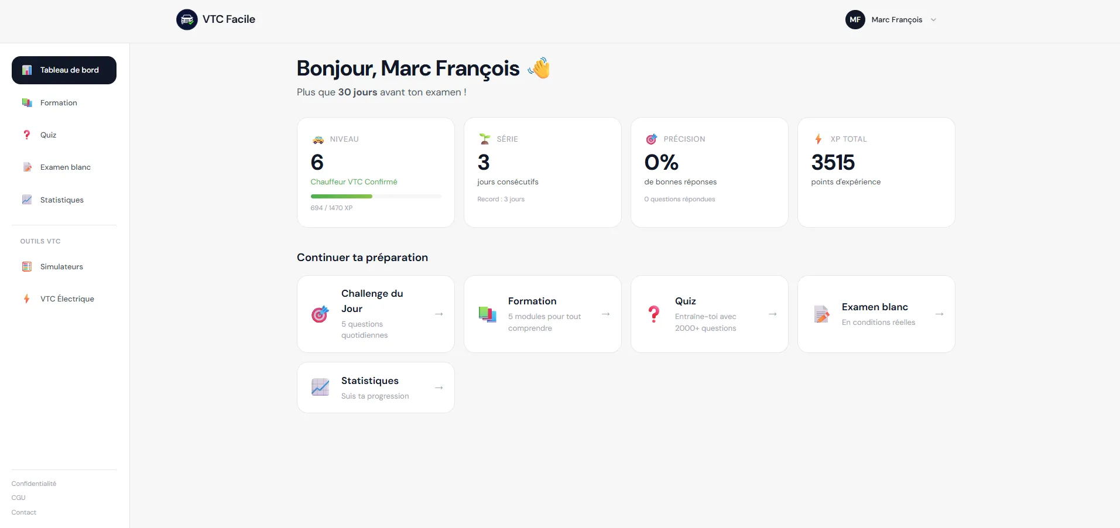
Task: Select the Examen blanc icon
Action: pos(28,167)
